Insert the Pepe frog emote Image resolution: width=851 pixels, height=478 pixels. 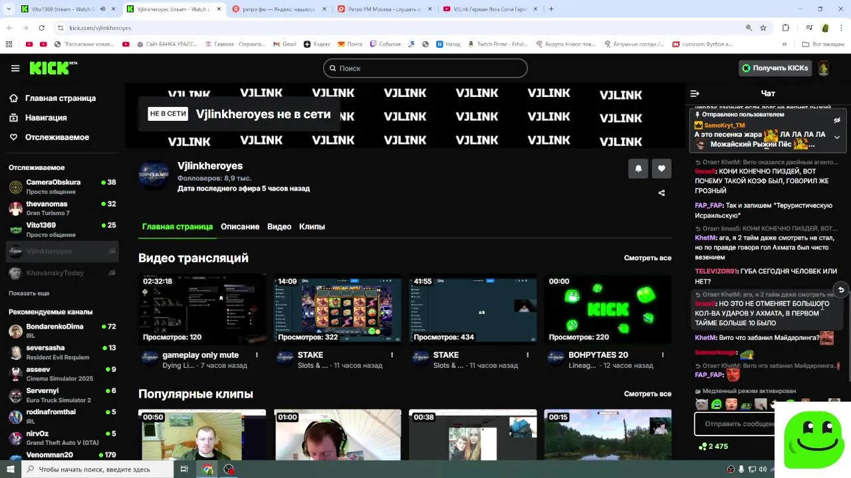[x=747, y=404]
